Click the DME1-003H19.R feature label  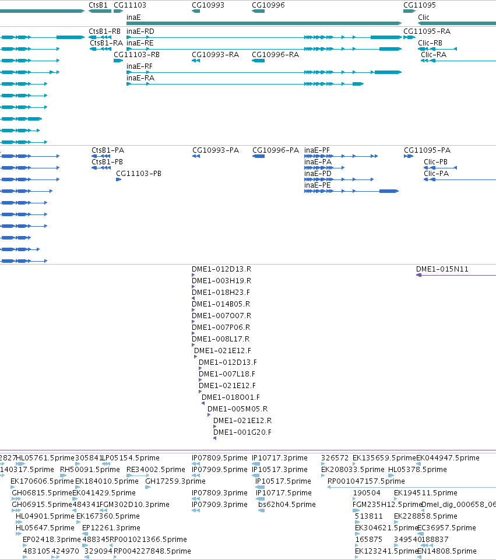(221, 281)
